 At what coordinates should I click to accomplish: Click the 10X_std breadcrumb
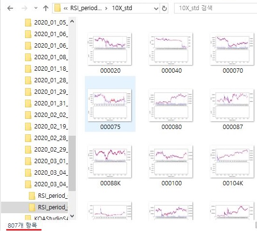[x=122, y=8]
